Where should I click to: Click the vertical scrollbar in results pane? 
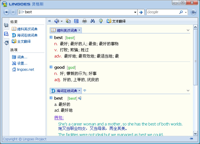point(195,60)
